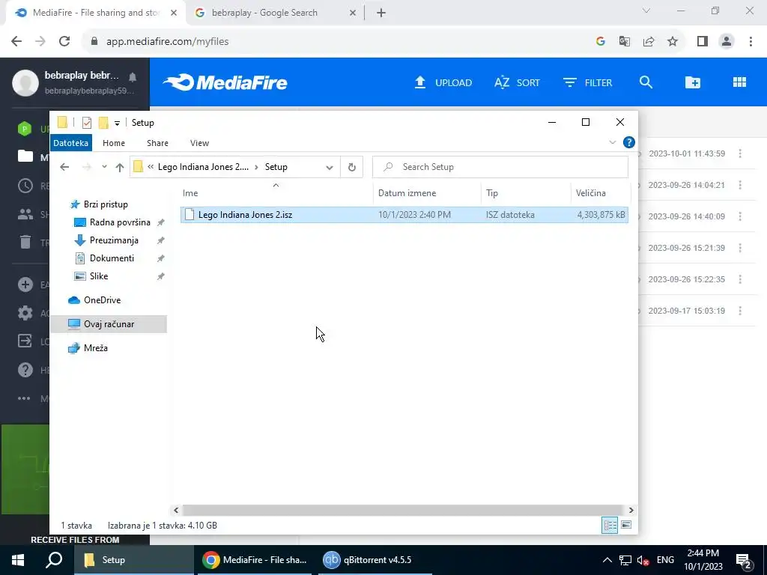Click the user avatar in MediaFire sidebar
767x575 pixels.
[x=25, y=82]
